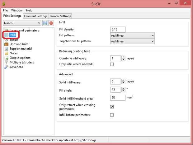The height and width of the screenshot is (145, 193).
Task: Click the Slic3r app icon in title bar
Action: point(4,4)
